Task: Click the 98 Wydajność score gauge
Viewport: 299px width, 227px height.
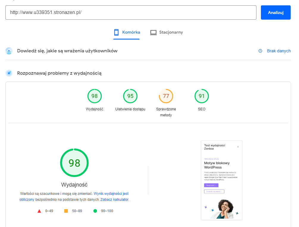Action: click(95, 96)
